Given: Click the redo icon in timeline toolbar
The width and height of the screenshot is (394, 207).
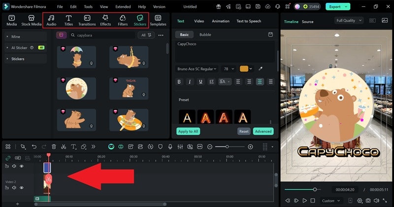Looking at the screenshot, I should (44, 147).
